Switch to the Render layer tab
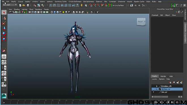187x105 pixels. click(163, 76)
